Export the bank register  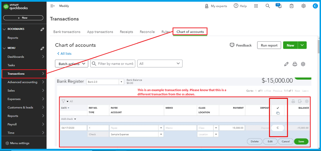[x=300, y=101]
